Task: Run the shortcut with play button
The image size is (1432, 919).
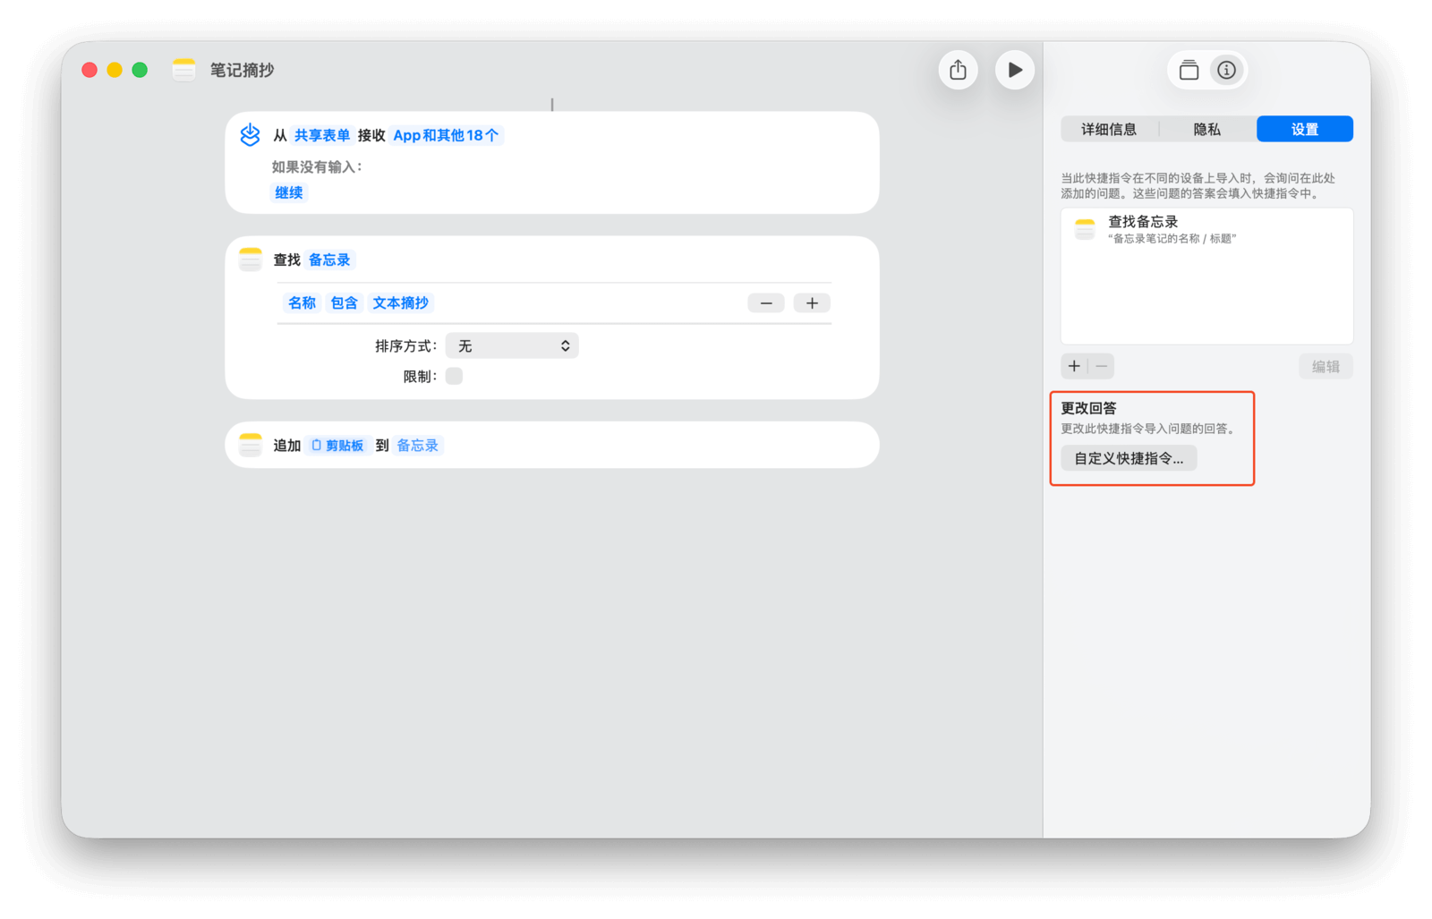Action: pos(1014,70)
